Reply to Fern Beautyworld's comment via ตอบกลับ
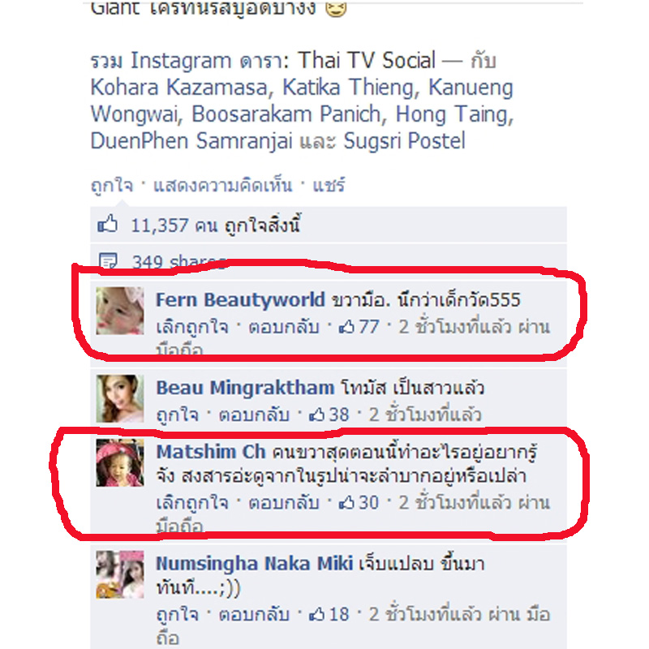Screen dimensions: 649x649 (283, 327)
